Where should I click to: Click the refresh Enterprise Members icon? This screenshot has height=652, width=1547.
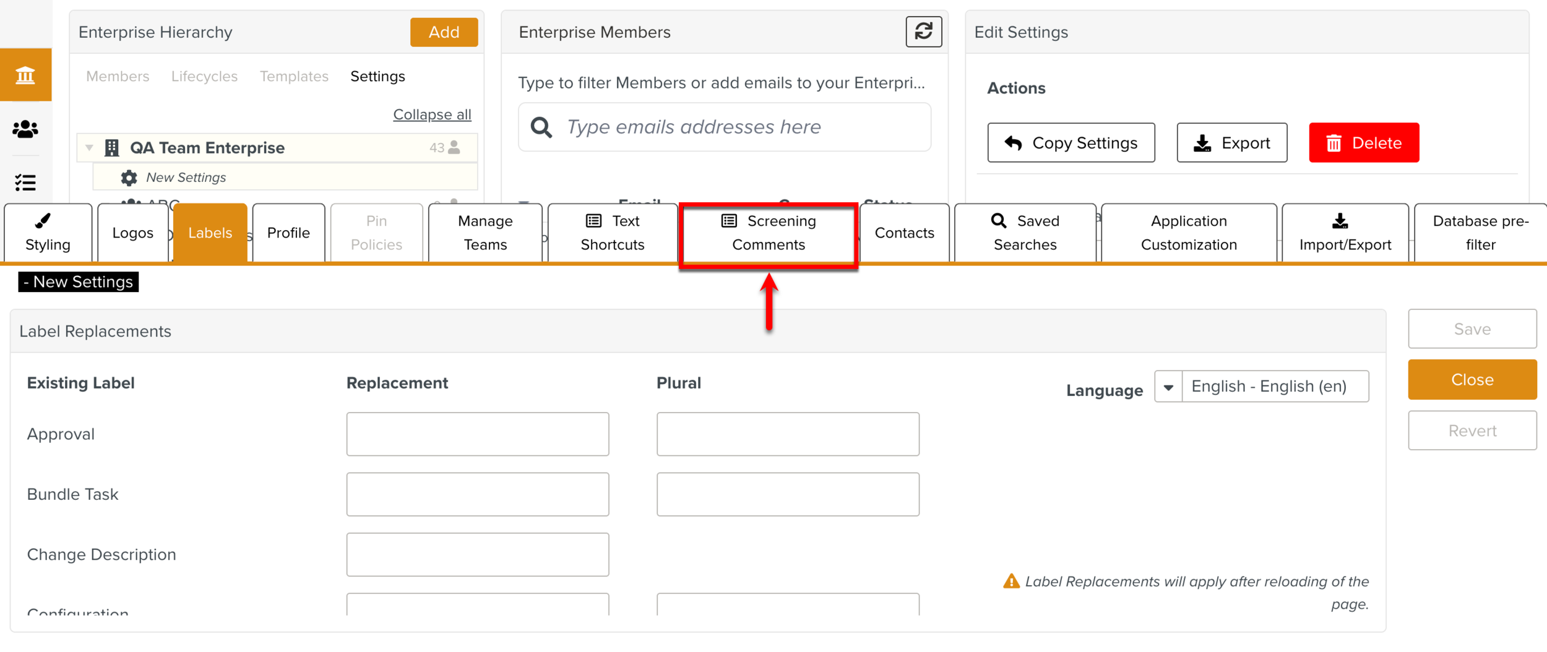point(923,32)
